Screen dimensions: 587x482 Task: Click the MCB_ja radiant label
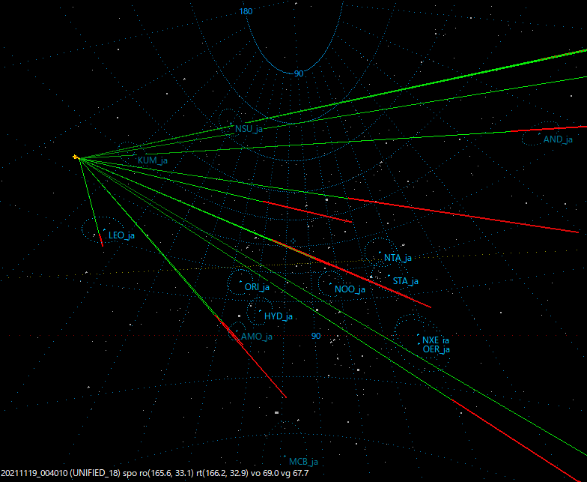point(303,462)
